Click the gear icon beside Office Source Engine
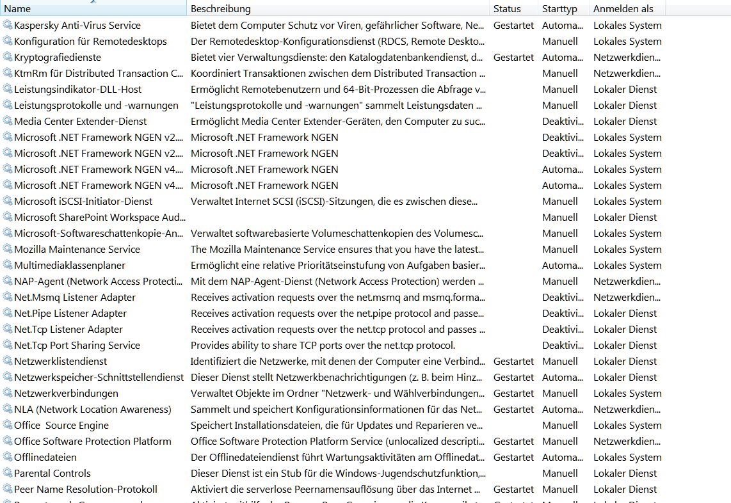Screen dimensions: 731x503 click(x=8, y=425)
